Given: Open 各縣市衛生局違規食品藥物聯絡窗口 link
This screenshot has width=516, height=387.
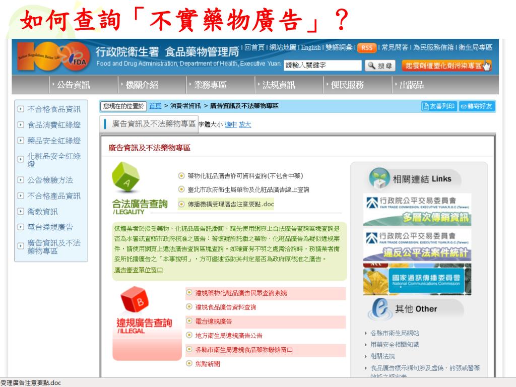Looking at the screenshot, I should (x=244, y=350).
